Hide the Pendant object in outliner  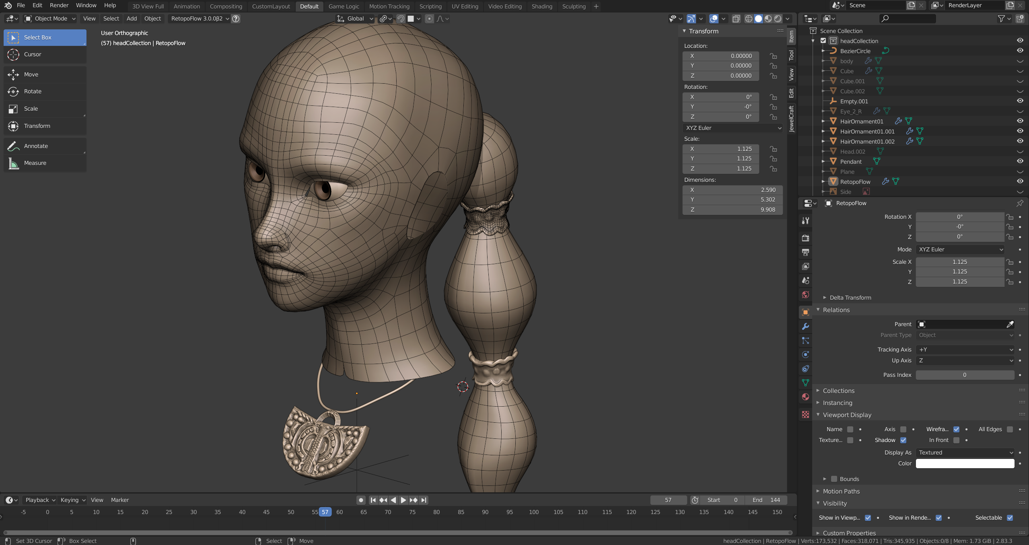tap(1020, 161)
